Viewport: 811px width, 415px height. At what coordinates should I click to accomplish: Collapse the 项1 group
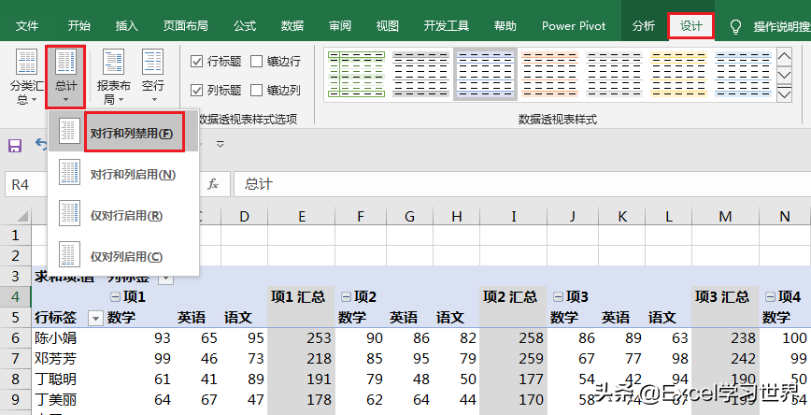click(116, 297)
